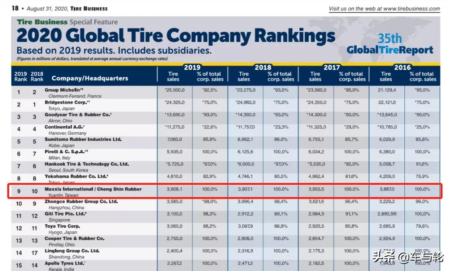Image resolution: width=452 pixels, height=271 pixels.
Task: Click Hangzhou, China headquarters text
Action: 66,208
